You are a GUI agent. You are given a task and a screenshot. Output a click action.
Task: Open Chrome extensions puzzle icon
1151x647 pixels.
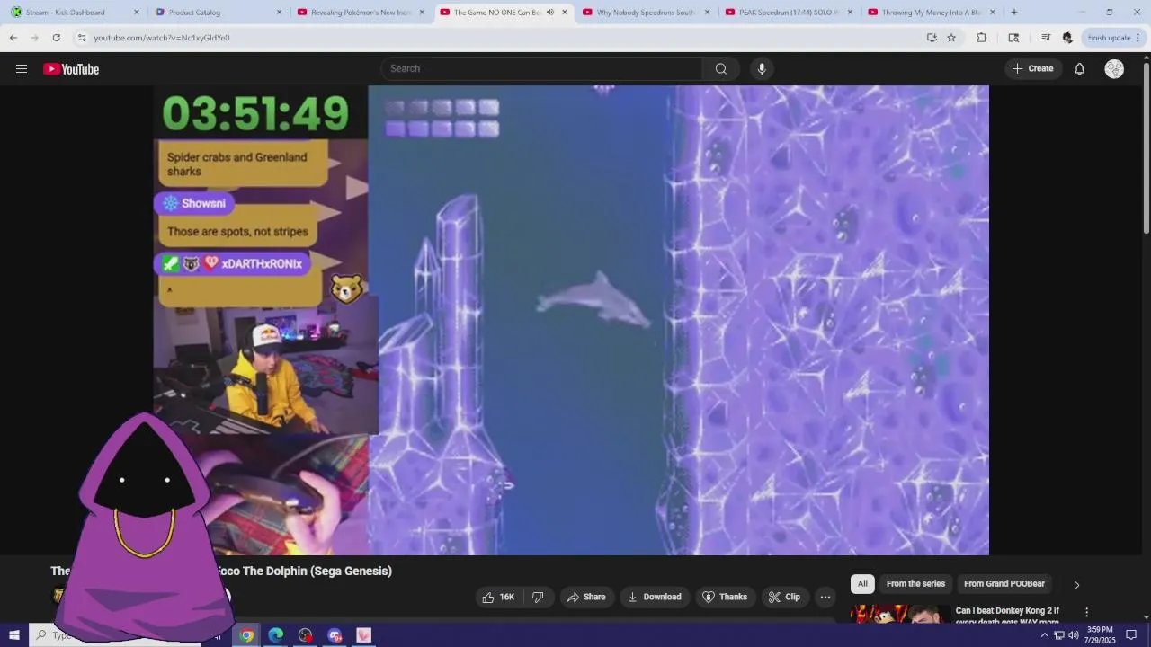pos(981,38)
